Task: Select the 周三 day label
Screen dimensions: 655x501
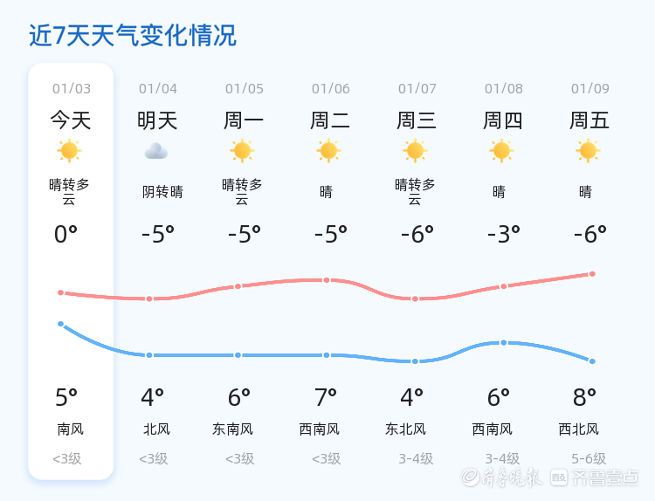Action: click(x=417, y=120)
